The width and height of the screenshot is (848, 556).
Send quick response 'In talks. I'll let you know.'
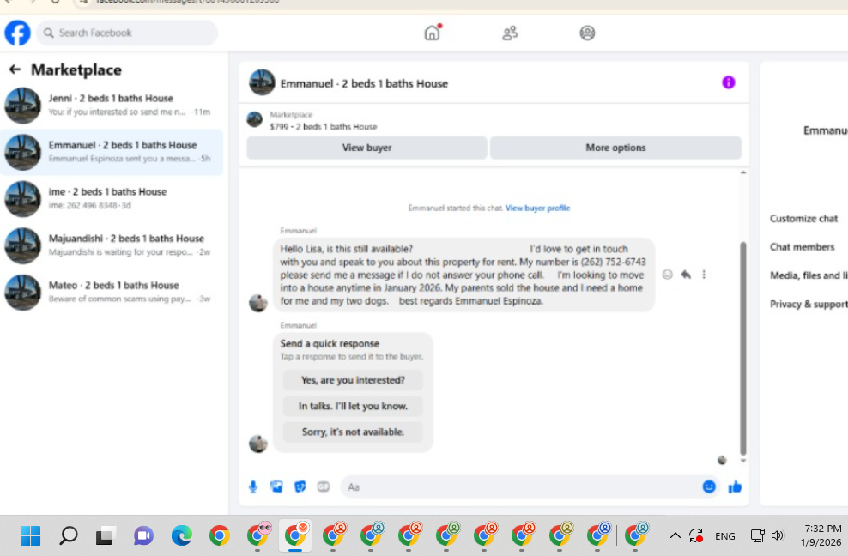point(353,406)
